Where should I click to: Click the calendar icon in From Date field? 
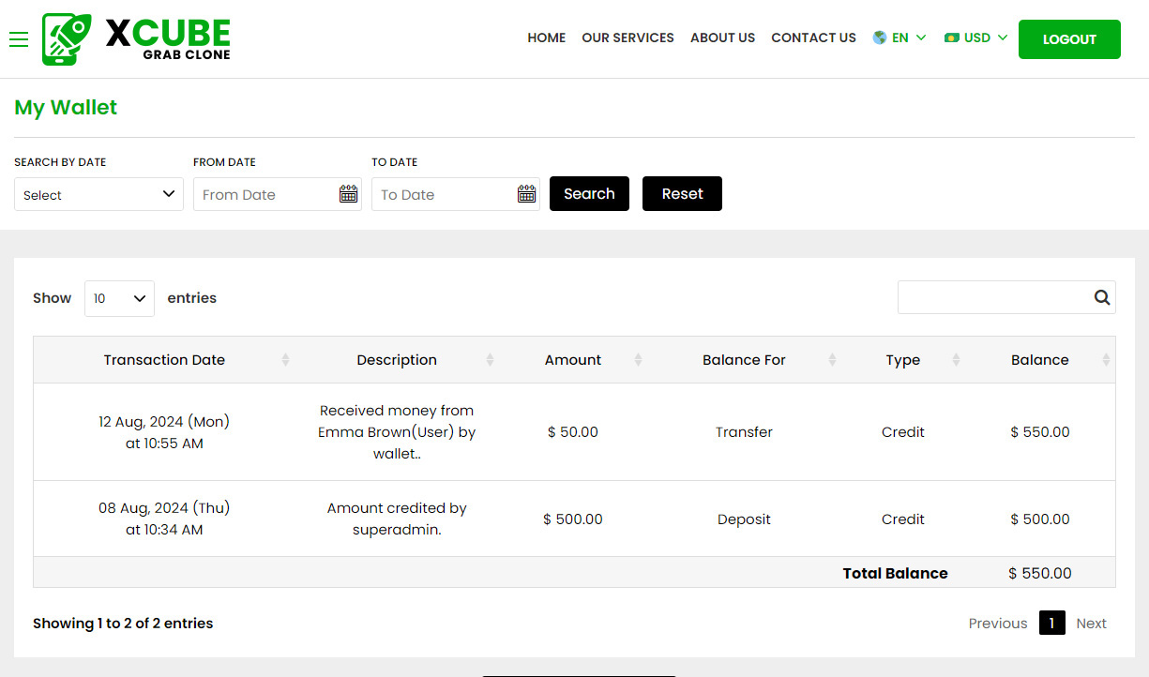348,193
